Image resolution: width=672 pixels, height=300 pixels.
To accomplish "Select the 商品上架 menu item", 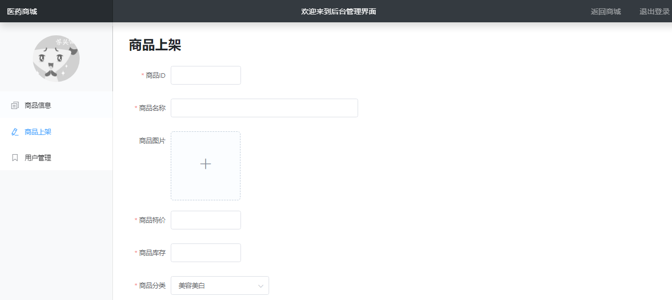I will [x=56, y=132].
